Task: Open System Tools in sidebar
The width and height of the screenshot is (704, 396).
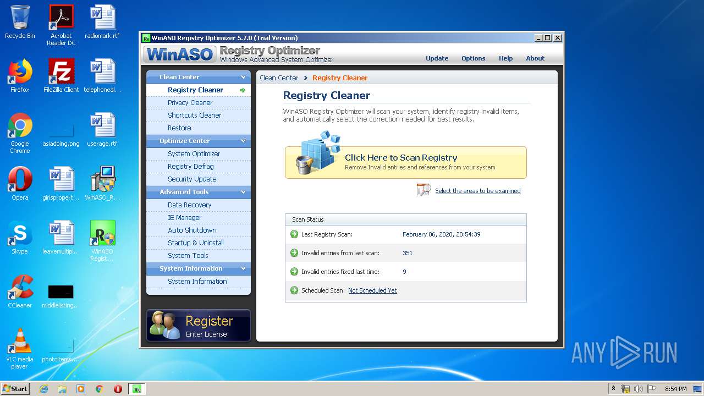Action: coord(198,255)
